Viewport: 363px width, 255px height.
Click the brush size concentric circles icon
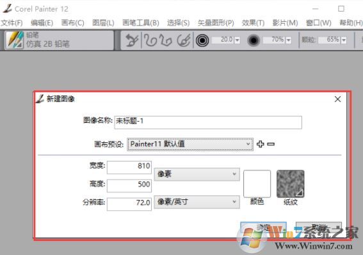tap(202, 40)
